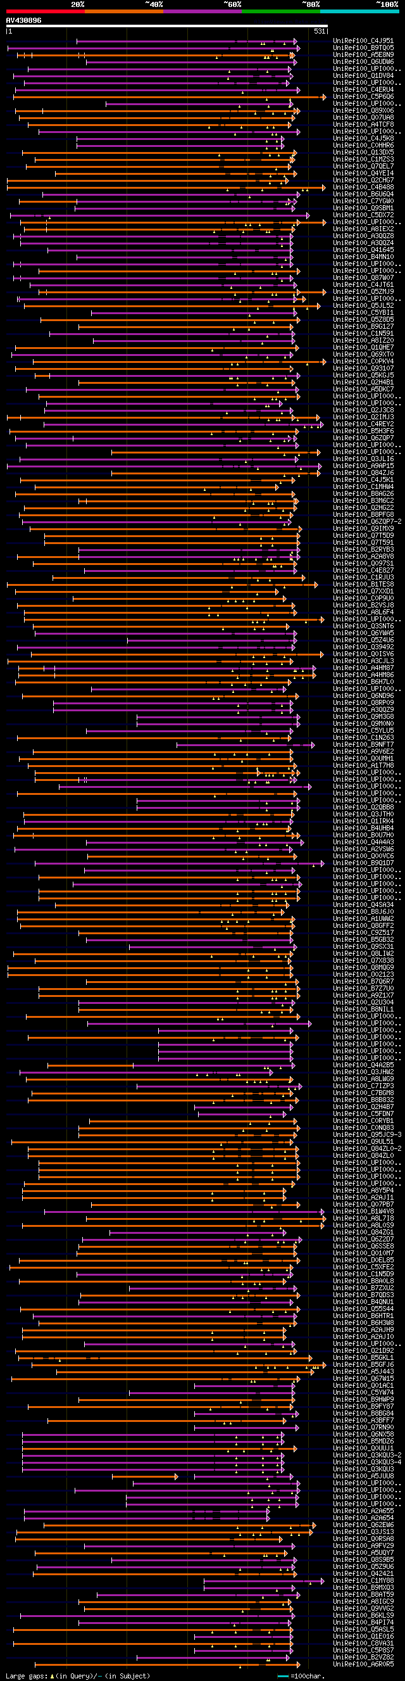Open hit UniRef100_C4J951
This screenshot has height=1681, width=405.
coord(363,41)
